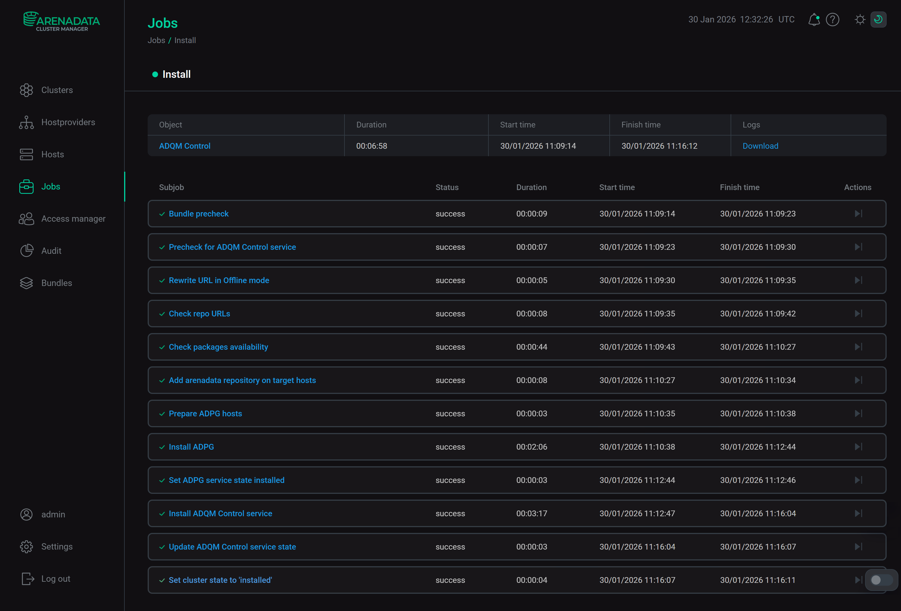Open the Bundles section
This screenshot has width=901, height=611.
[56, 283]
